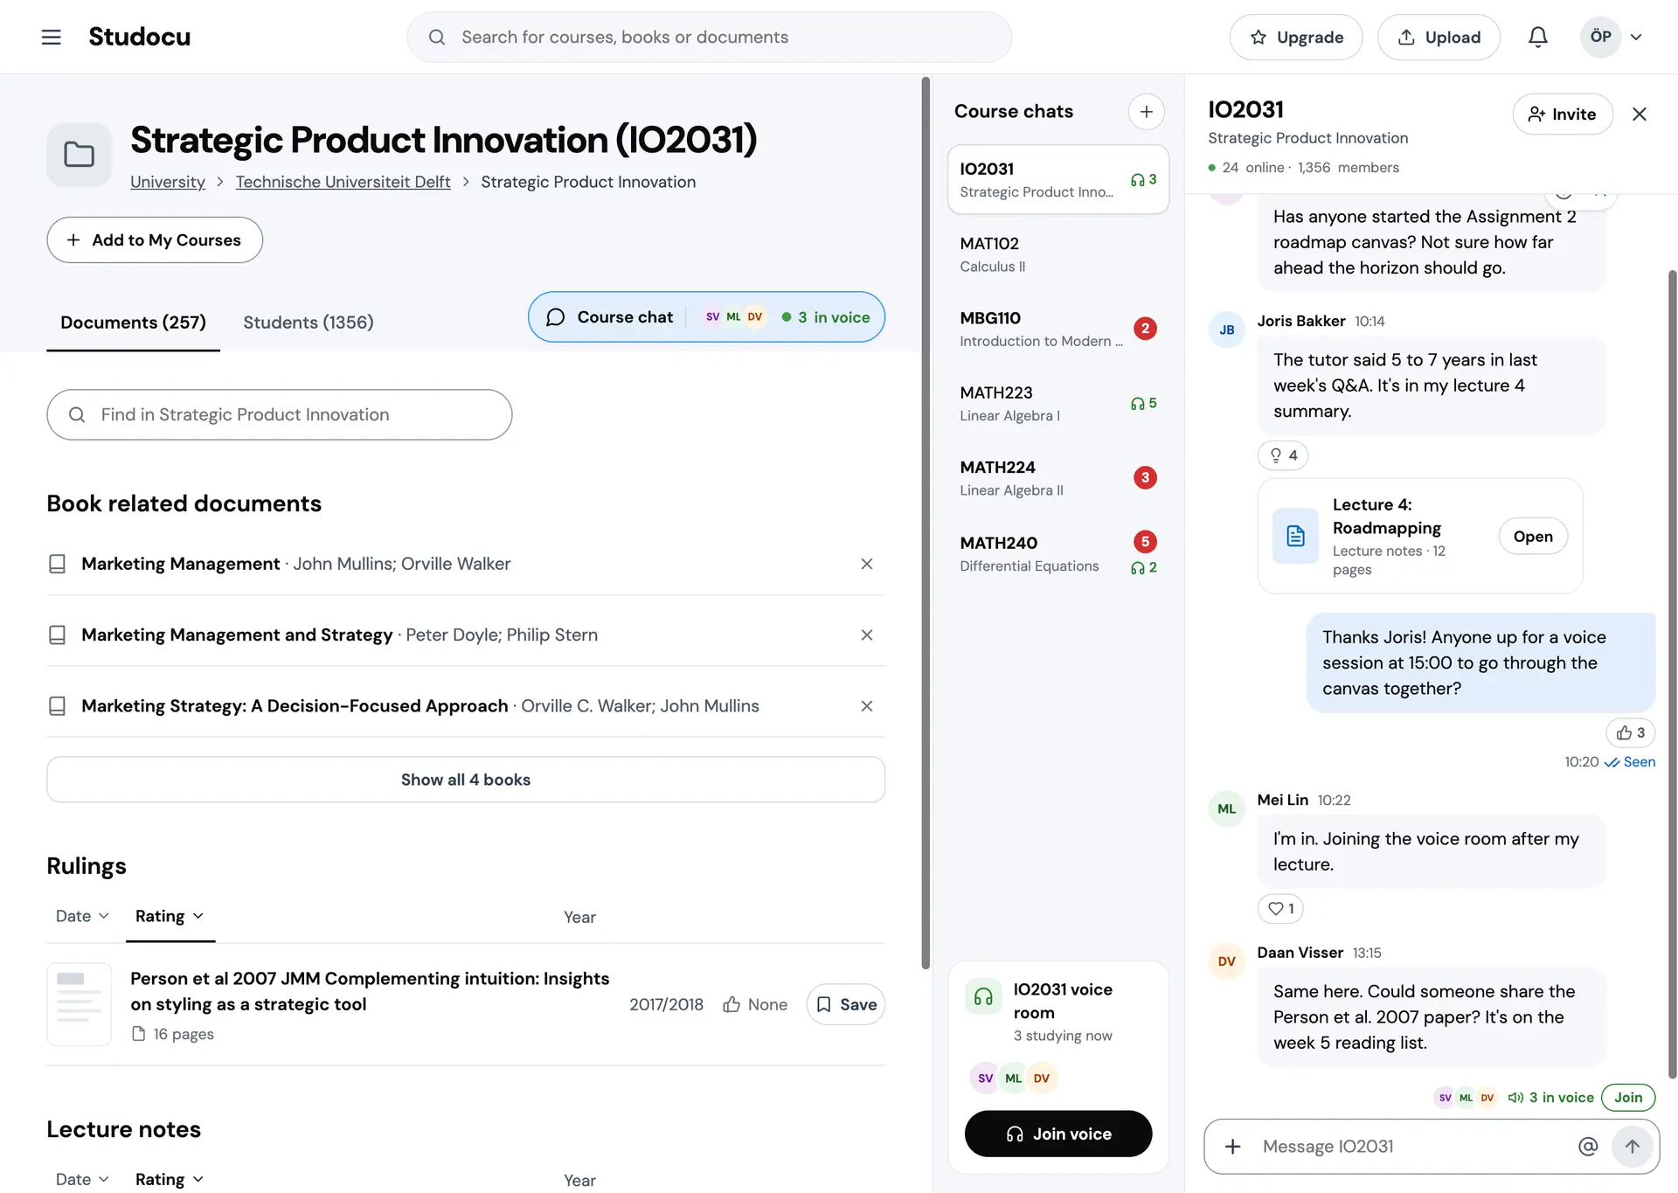Select the MATH223 Linear Algebra I chat
Screen dimensions: 1678x1193
[x=1057, y=403]
